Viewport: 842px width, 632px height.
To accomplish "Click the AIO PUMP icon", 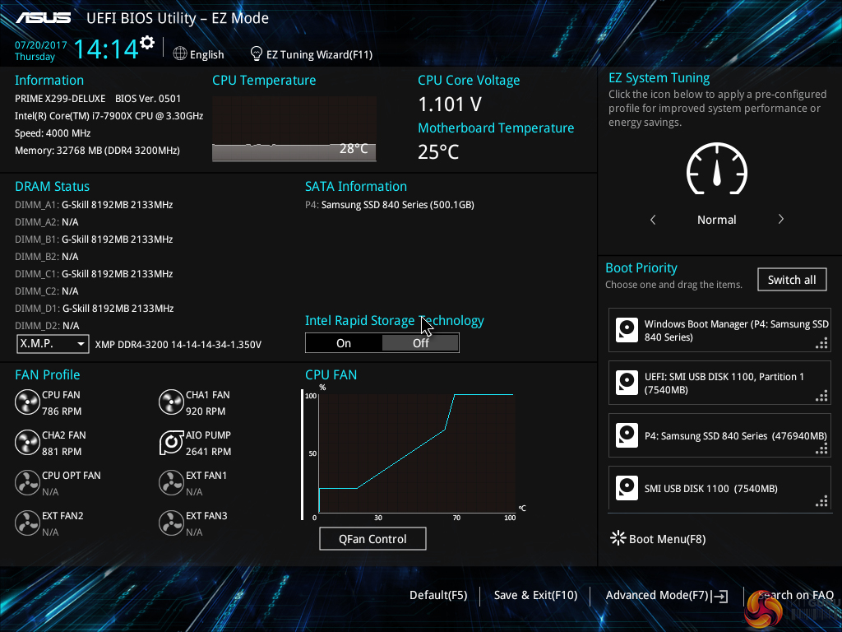I will [171, 443].
